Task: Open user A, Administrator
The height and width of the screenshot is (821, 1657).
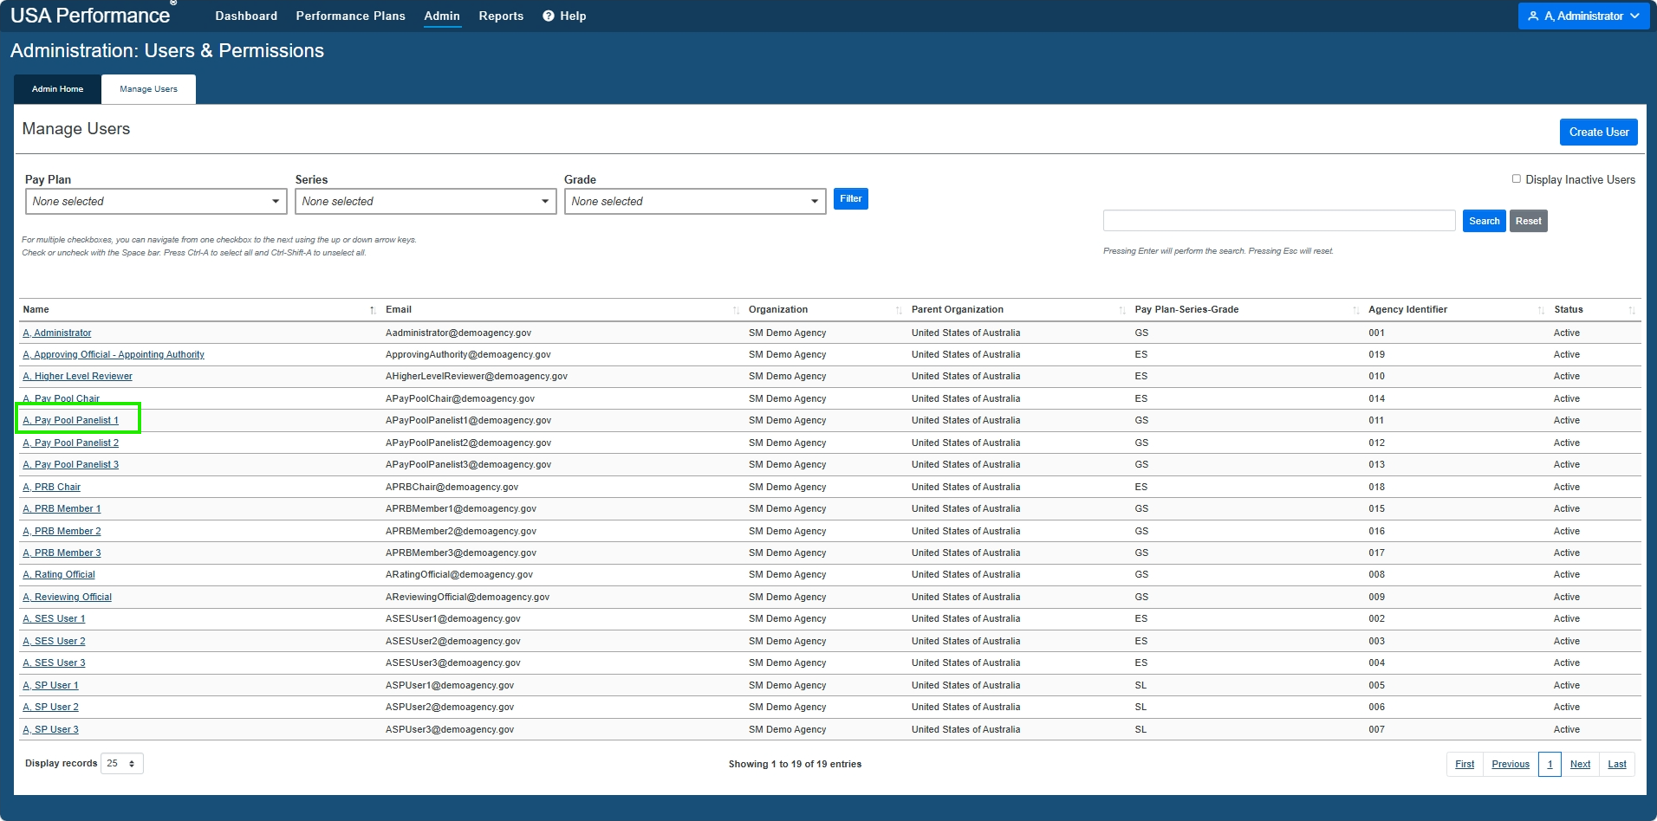Action: (57, 333)
